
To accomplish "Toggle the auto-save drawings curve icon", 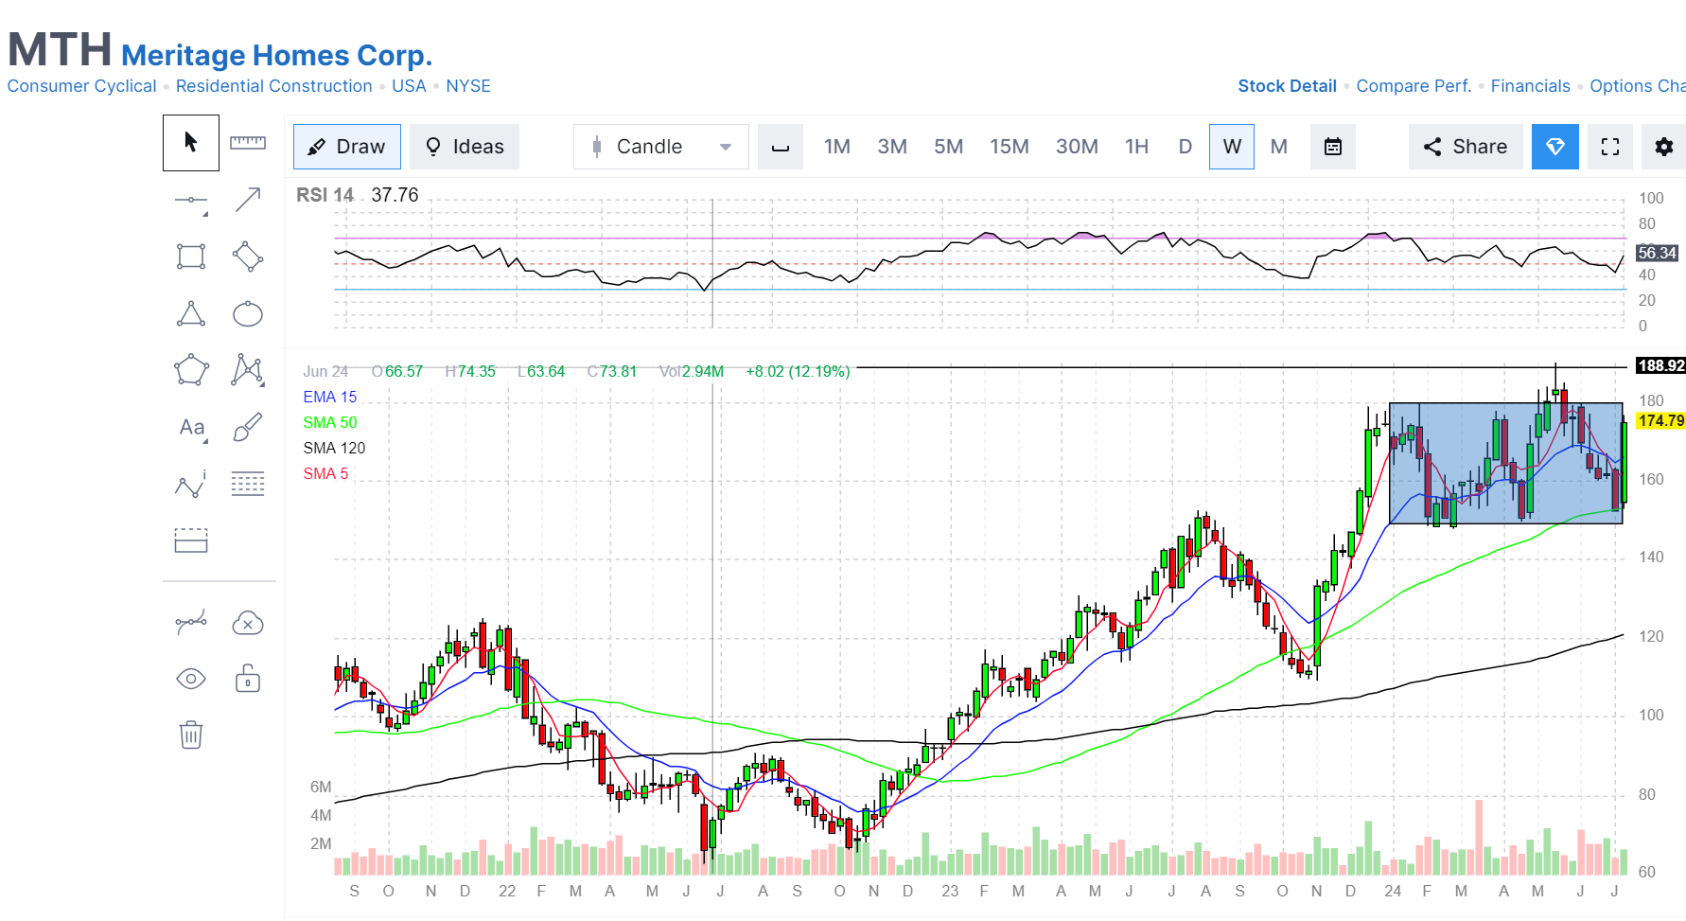I will click(191, 622).
